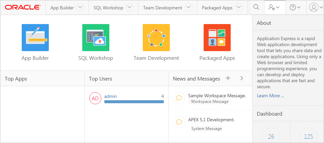Screen dimensions: 324x143
Task: Expand the SQL Workshop menu arrow
Action: tap(129, 7)
